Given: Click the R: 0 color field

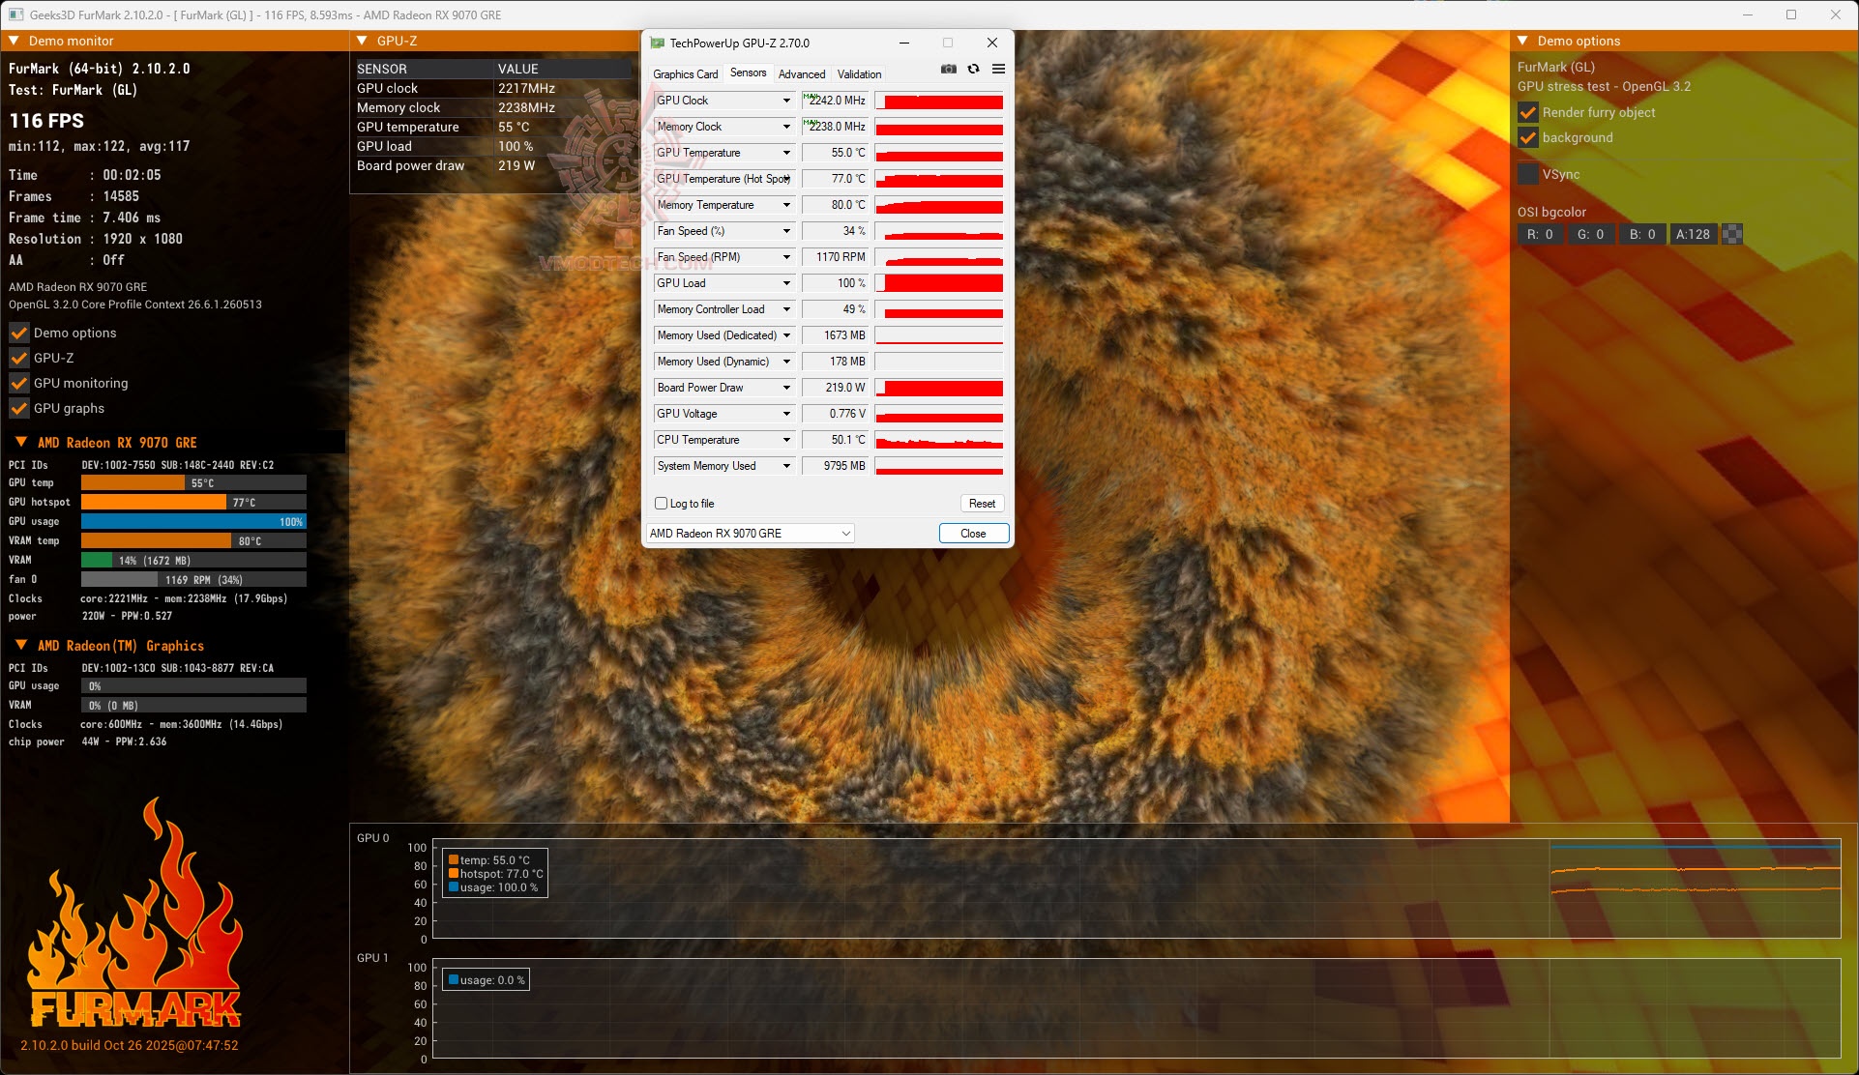Looking at the screenshot, I should coord(1541,234).
